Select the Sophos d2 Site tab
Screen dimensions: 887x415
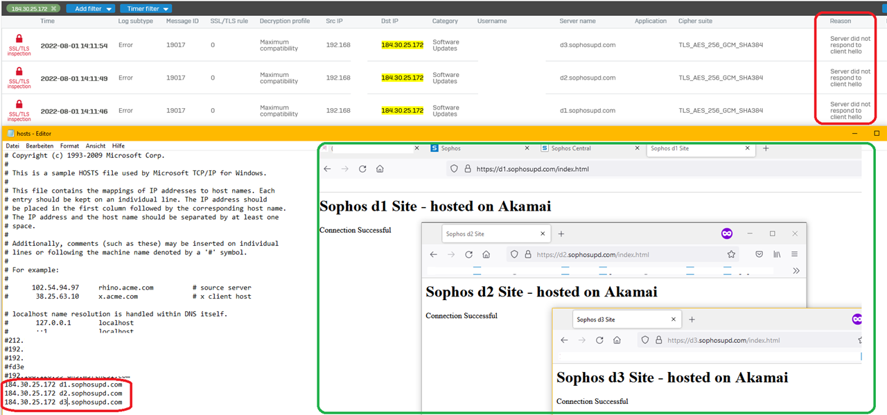click(x=495, y=234)
